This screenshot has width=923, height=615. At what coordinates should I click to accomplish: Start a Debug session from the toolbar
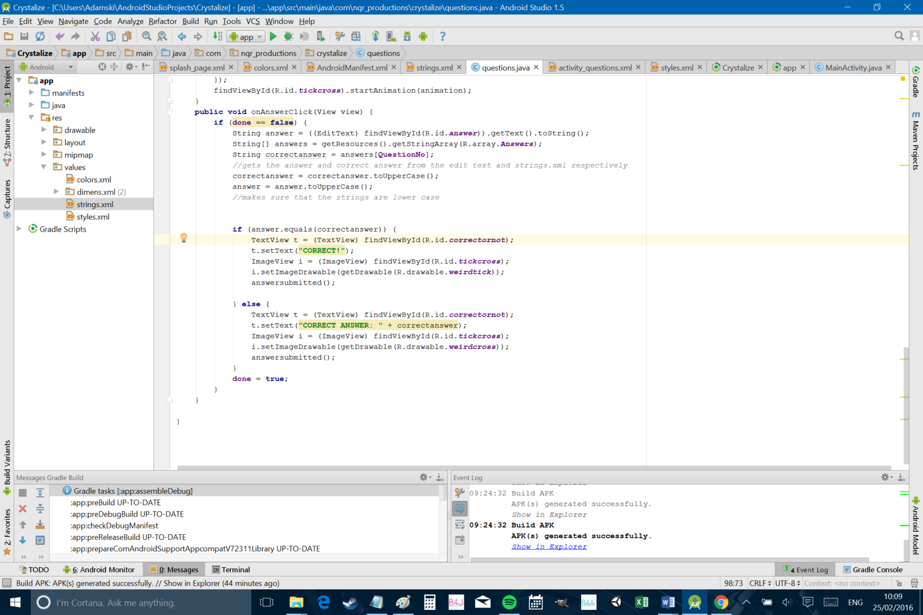(288, 36)
